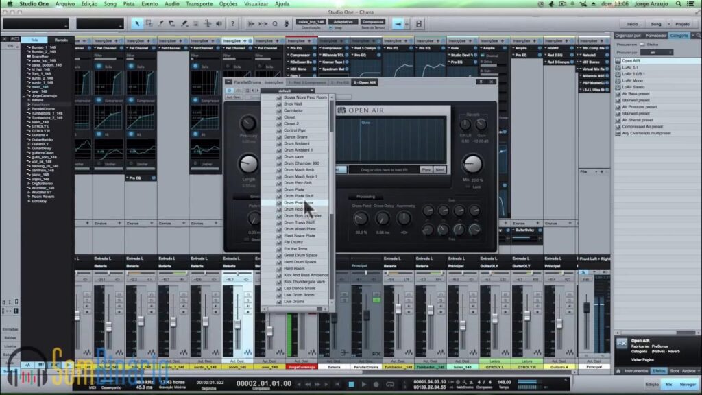Click the magnifier zoom icon in the toolbar
Image resolution: width=702 pixels, height=395 pixels.
pos(275,24)
